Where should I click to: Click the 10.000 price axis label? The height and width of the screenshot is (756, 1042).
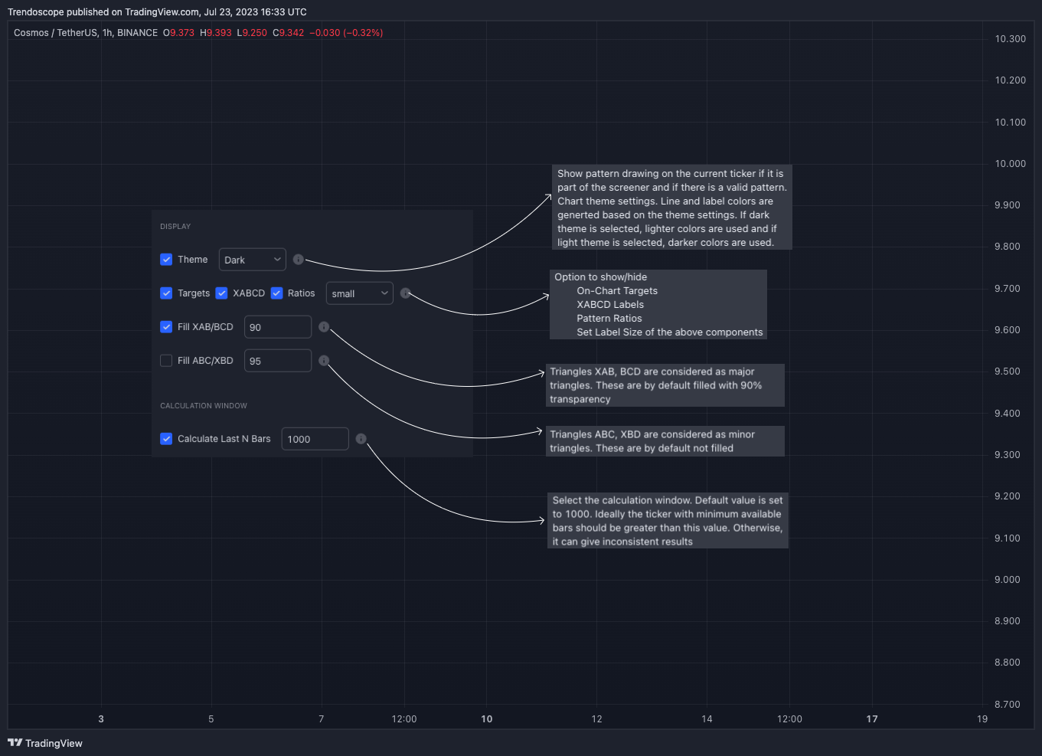coord(1010,164)
